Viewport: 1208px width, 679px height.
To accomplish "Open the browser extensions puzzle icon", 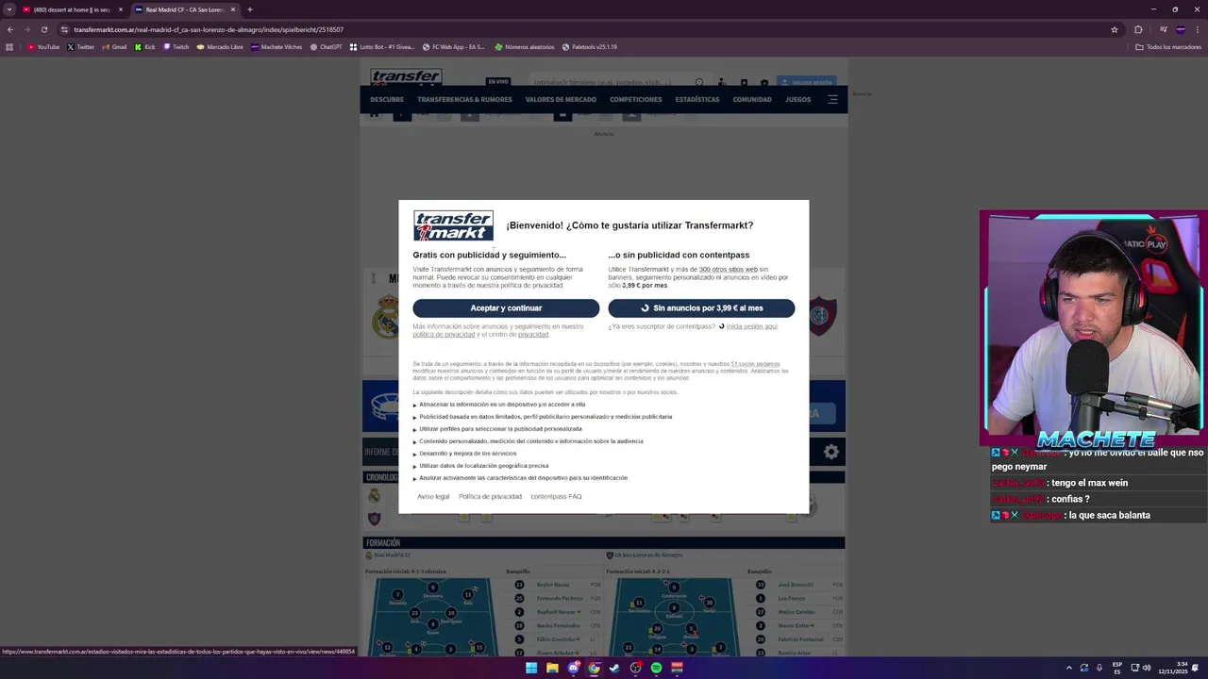I will click(x=1138, y=29).
